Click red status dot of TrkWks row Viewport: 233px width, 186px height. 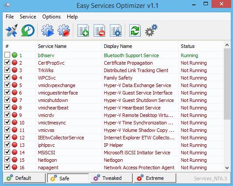click(x=15, y=70)
